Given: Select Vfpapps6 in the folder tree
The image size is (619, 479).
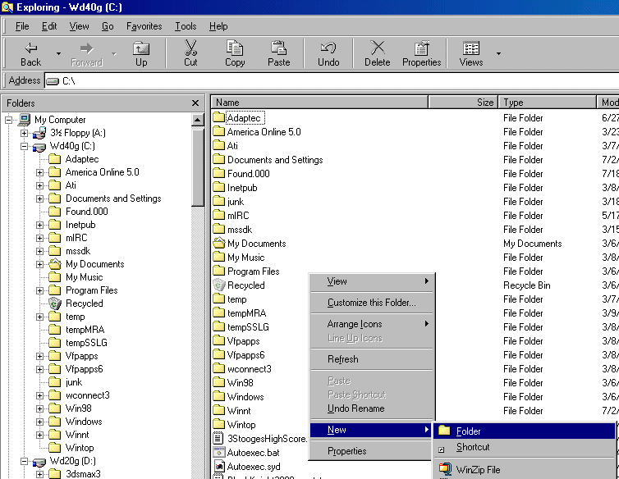Looking at the screenshot, I should click(84, 369).
